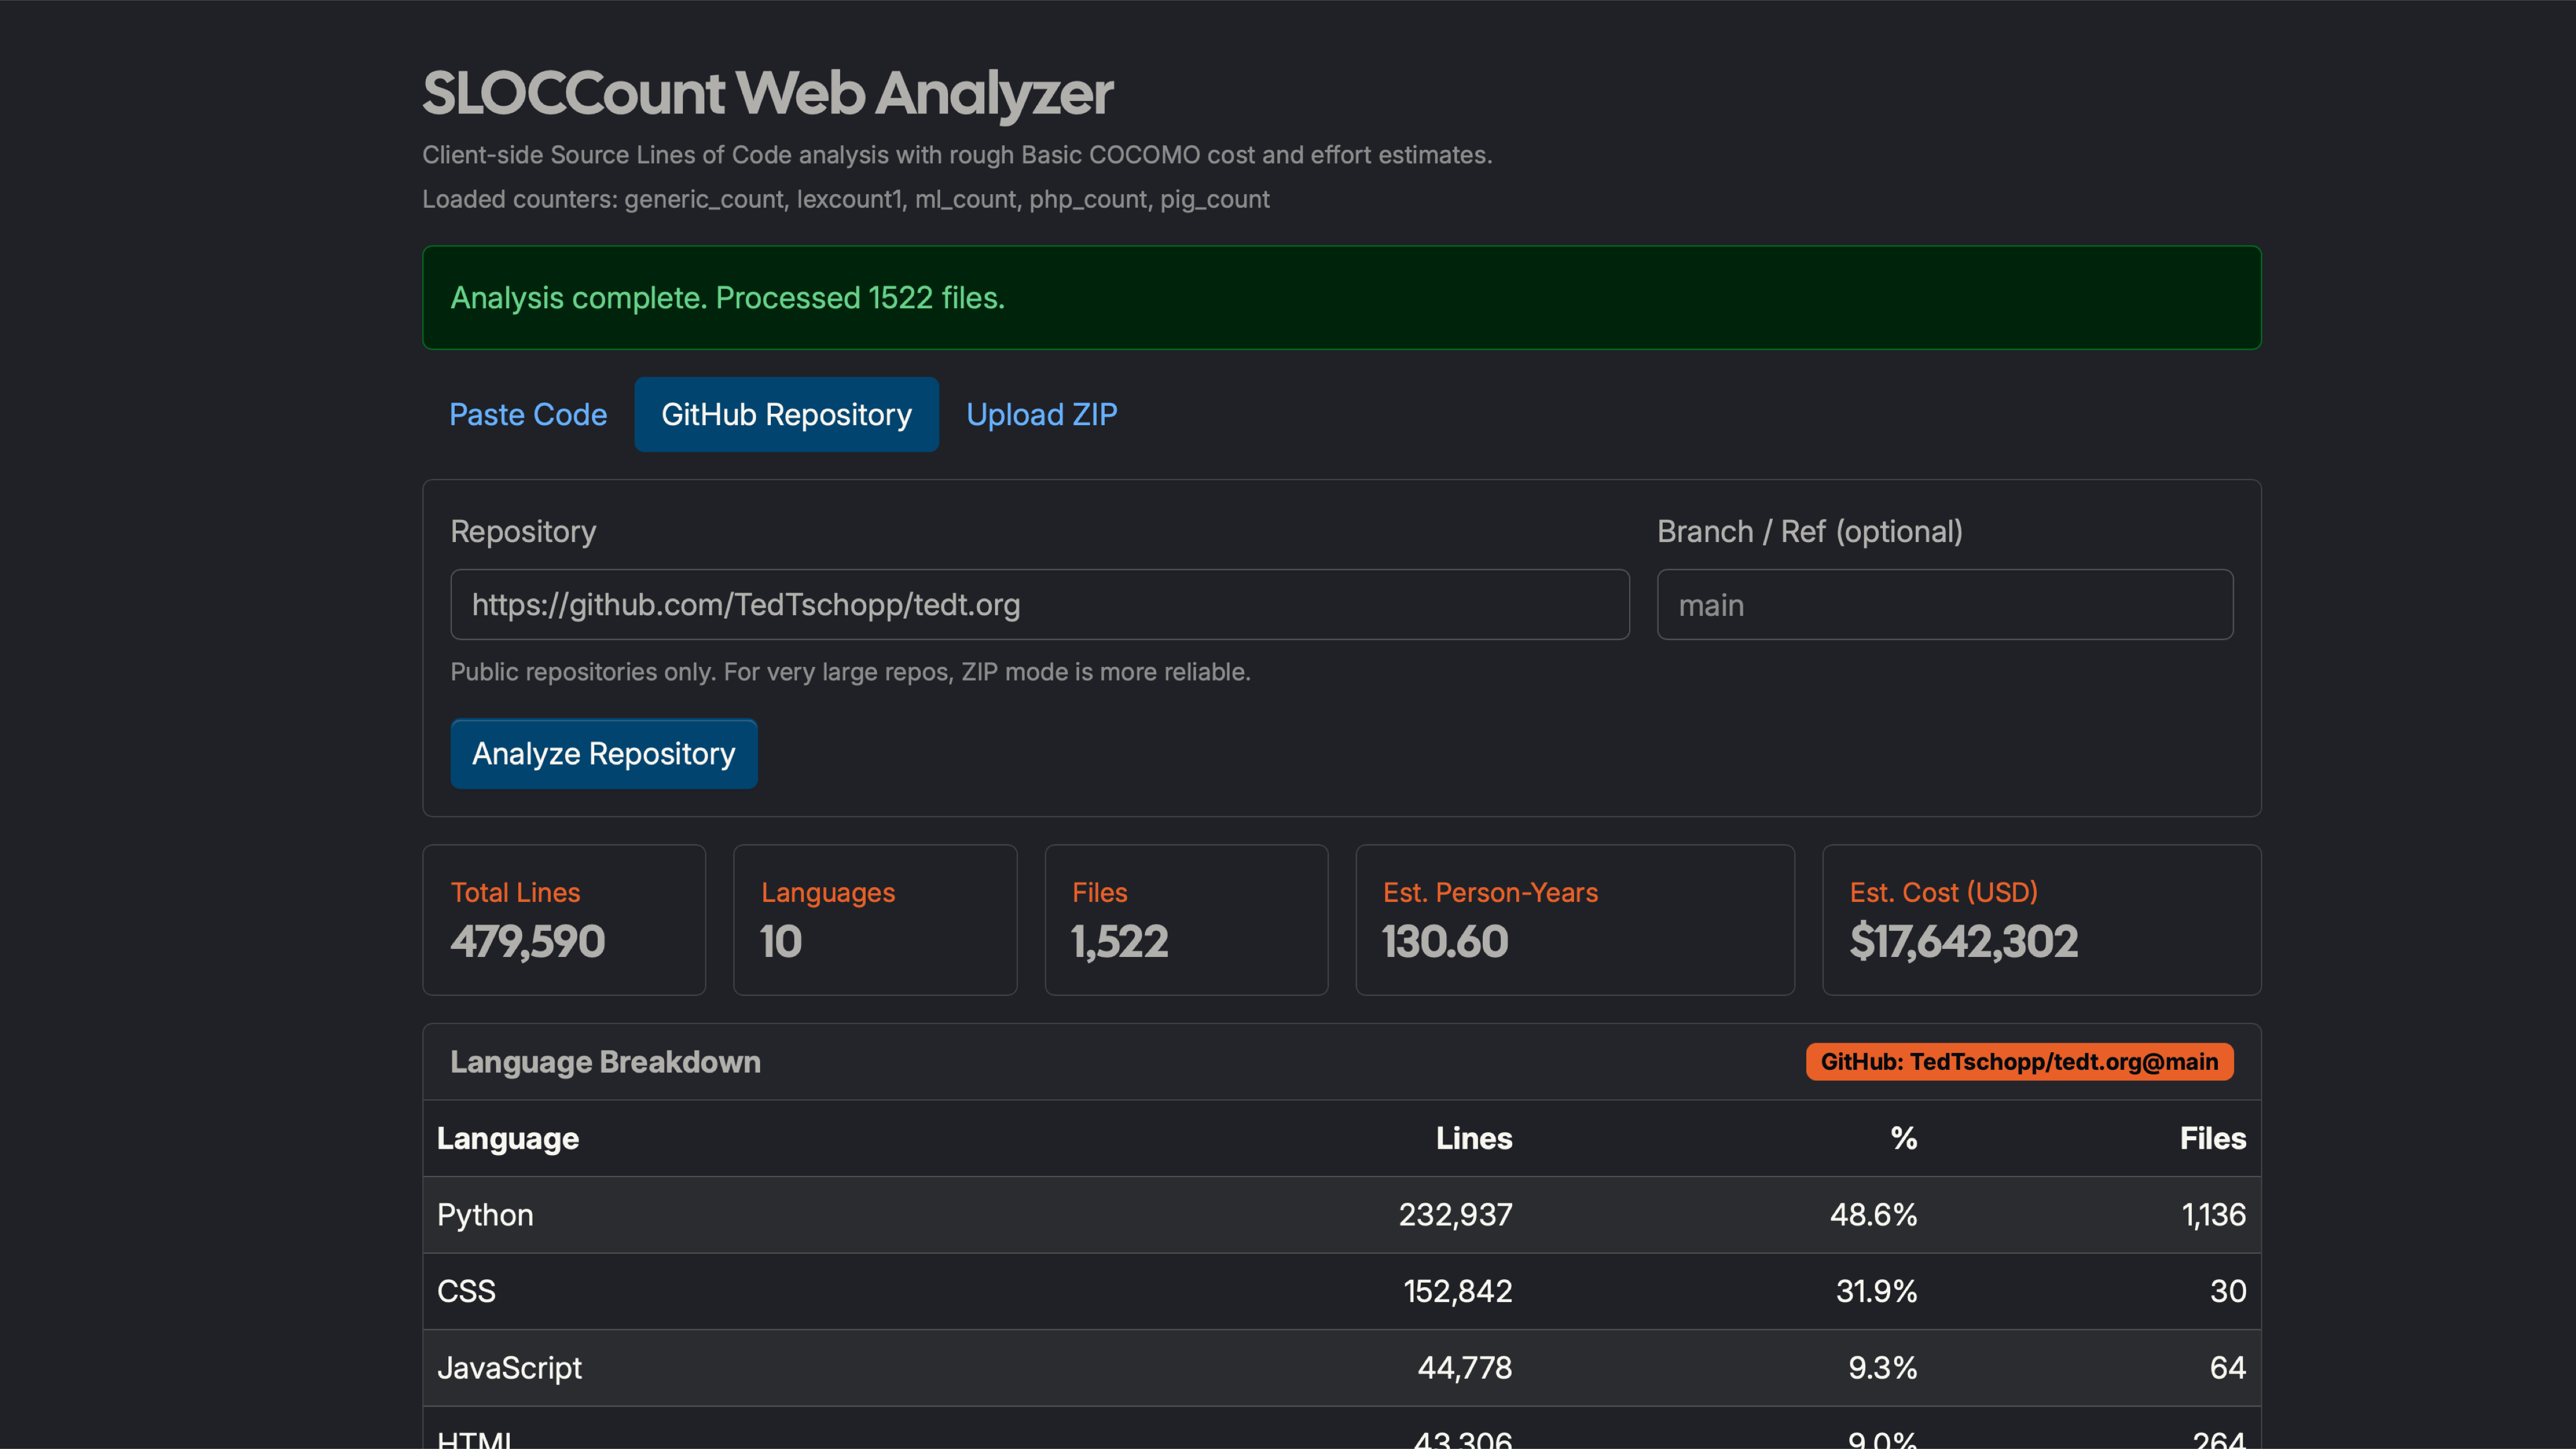Image resolution: width=2576 pixels, height=1449 pixels.
Task: Click the Languages count card
Action: 875,919
